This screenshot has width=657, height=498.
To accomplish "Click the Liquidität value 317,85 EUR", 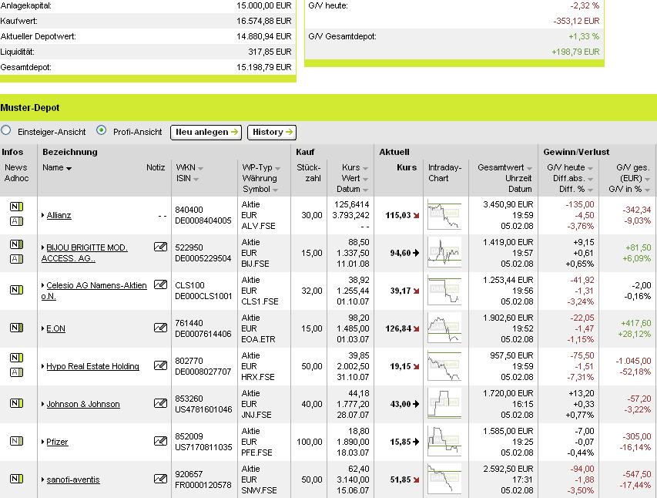I will pos(270,52).
